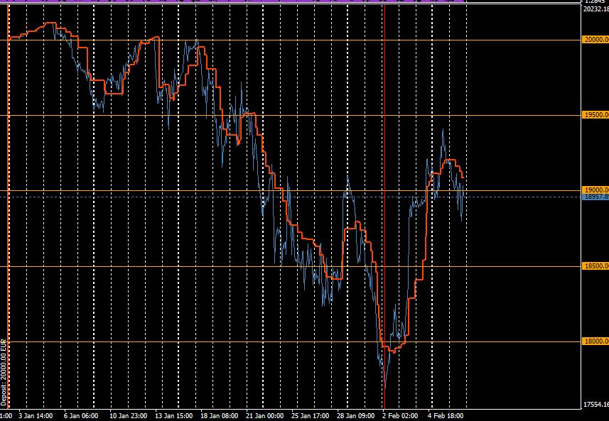Image resolution: width=609 pixels, height=421 pixels.
Task: Click the blue current value label 18957
Action: (x=595, y=197)
